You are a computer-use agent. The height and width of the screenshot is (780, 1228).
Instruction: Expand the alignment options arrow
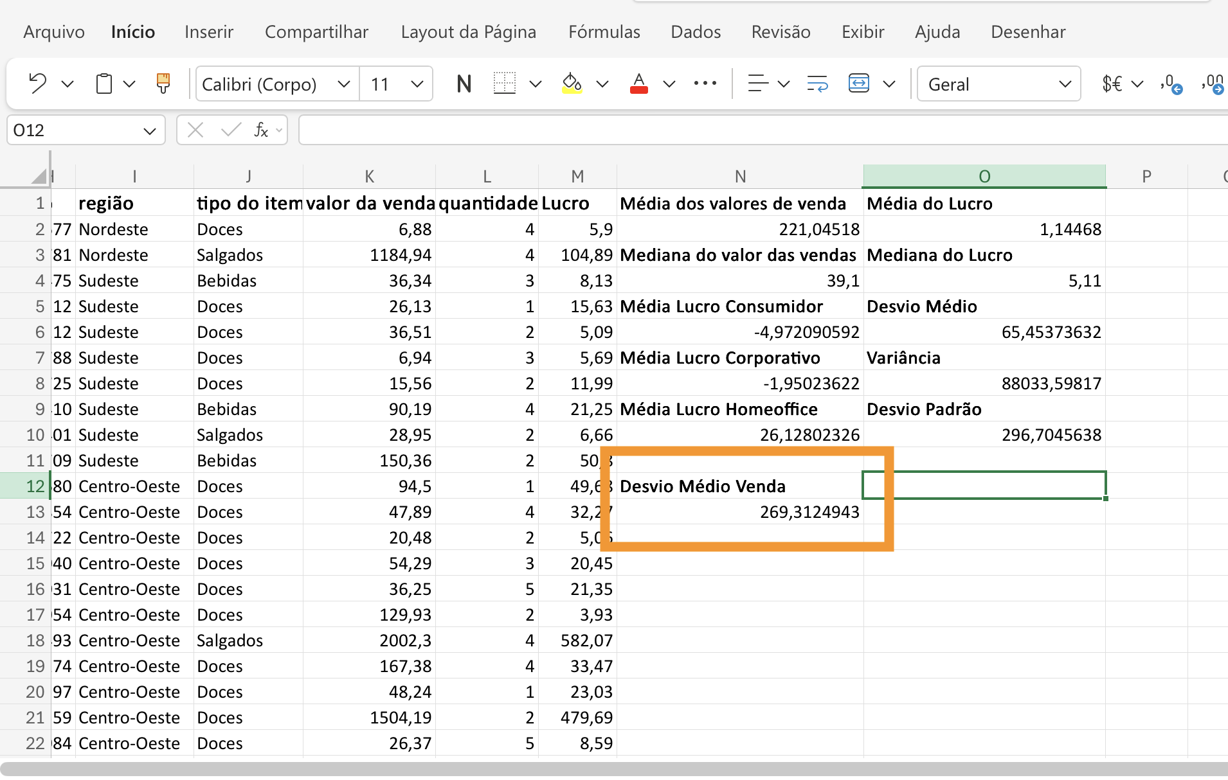click(784, 84)
